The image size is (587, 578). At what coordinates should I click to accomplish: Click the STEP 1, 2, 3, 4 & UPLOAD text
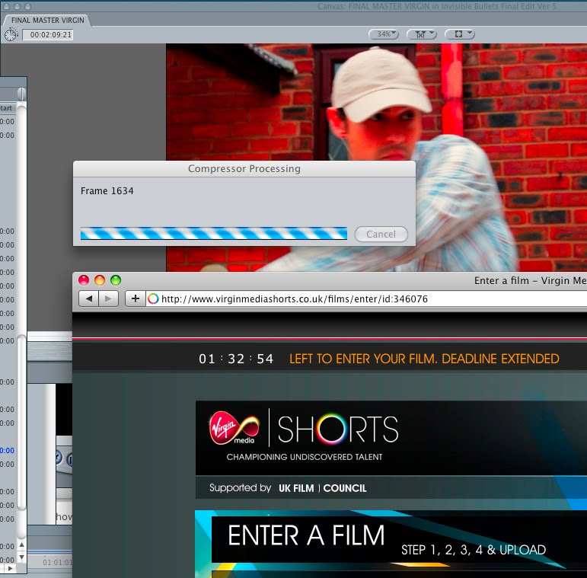474,550
